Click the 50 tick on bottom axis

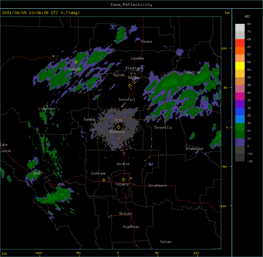point(157,253)
